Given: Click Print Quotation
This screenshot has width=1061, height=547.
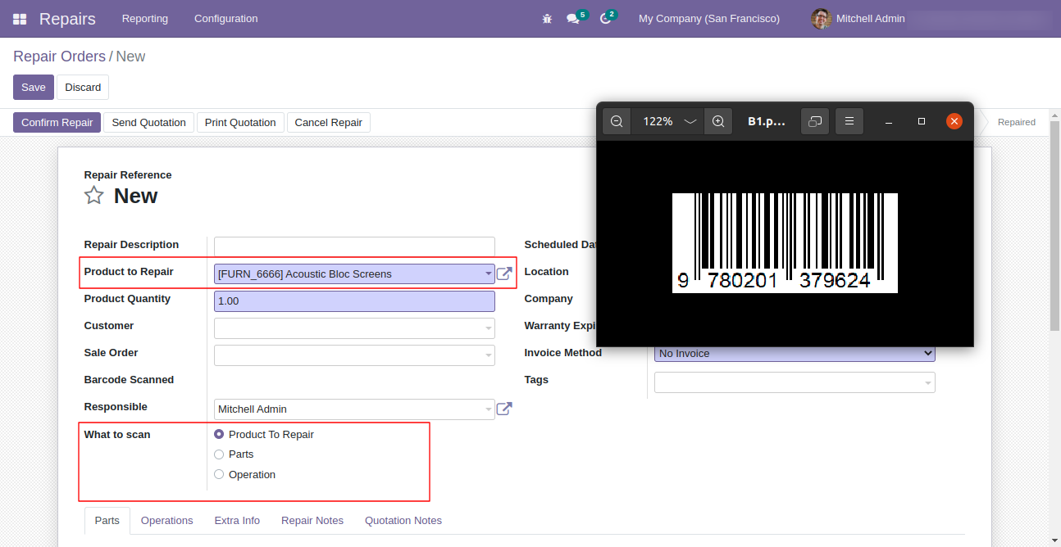Looking at the screenshot, I should coord(240,123).
